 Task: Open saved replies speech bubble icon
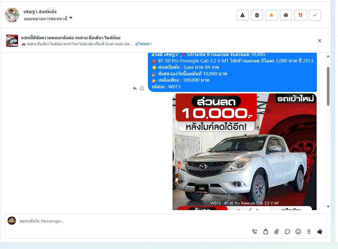[287, 232]
